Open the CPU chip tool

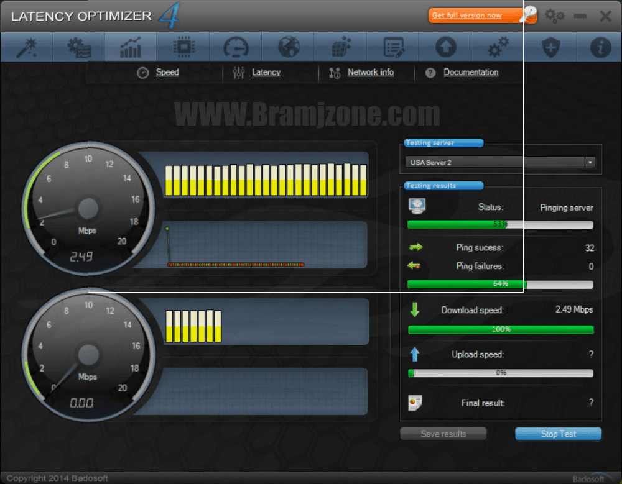click(183, 47)
